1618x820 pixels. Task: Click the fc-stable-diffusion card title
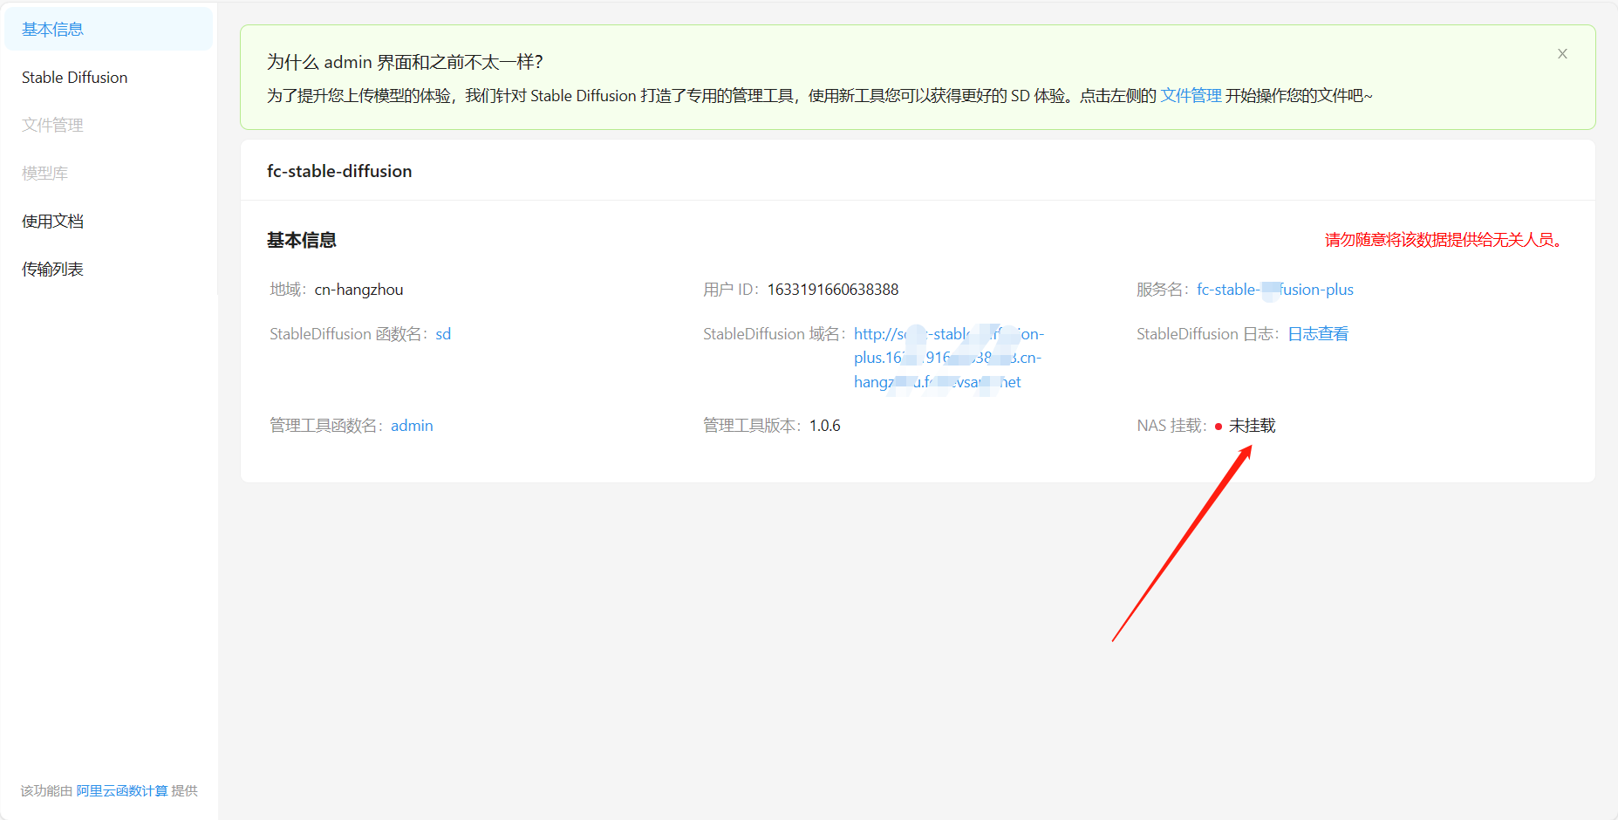pyautogui.click(x=339, y=171)
